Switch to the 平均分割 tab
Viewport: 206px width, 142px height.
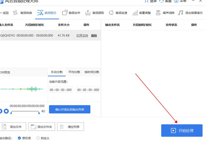pos(74,72)
